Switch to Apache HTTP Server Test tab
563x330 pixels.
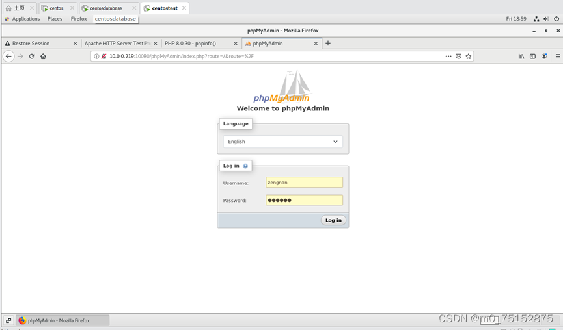[121, 44]
